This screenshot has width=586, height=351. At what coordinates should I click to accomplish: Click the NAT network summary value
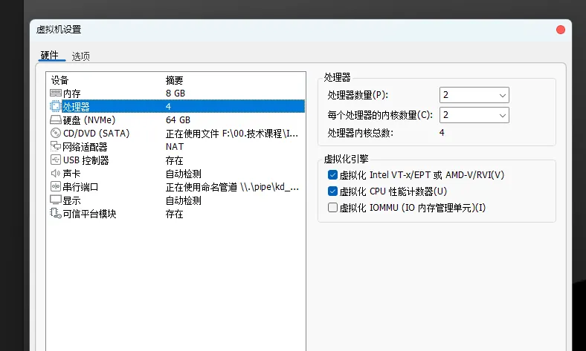click(x=175, y=147)
